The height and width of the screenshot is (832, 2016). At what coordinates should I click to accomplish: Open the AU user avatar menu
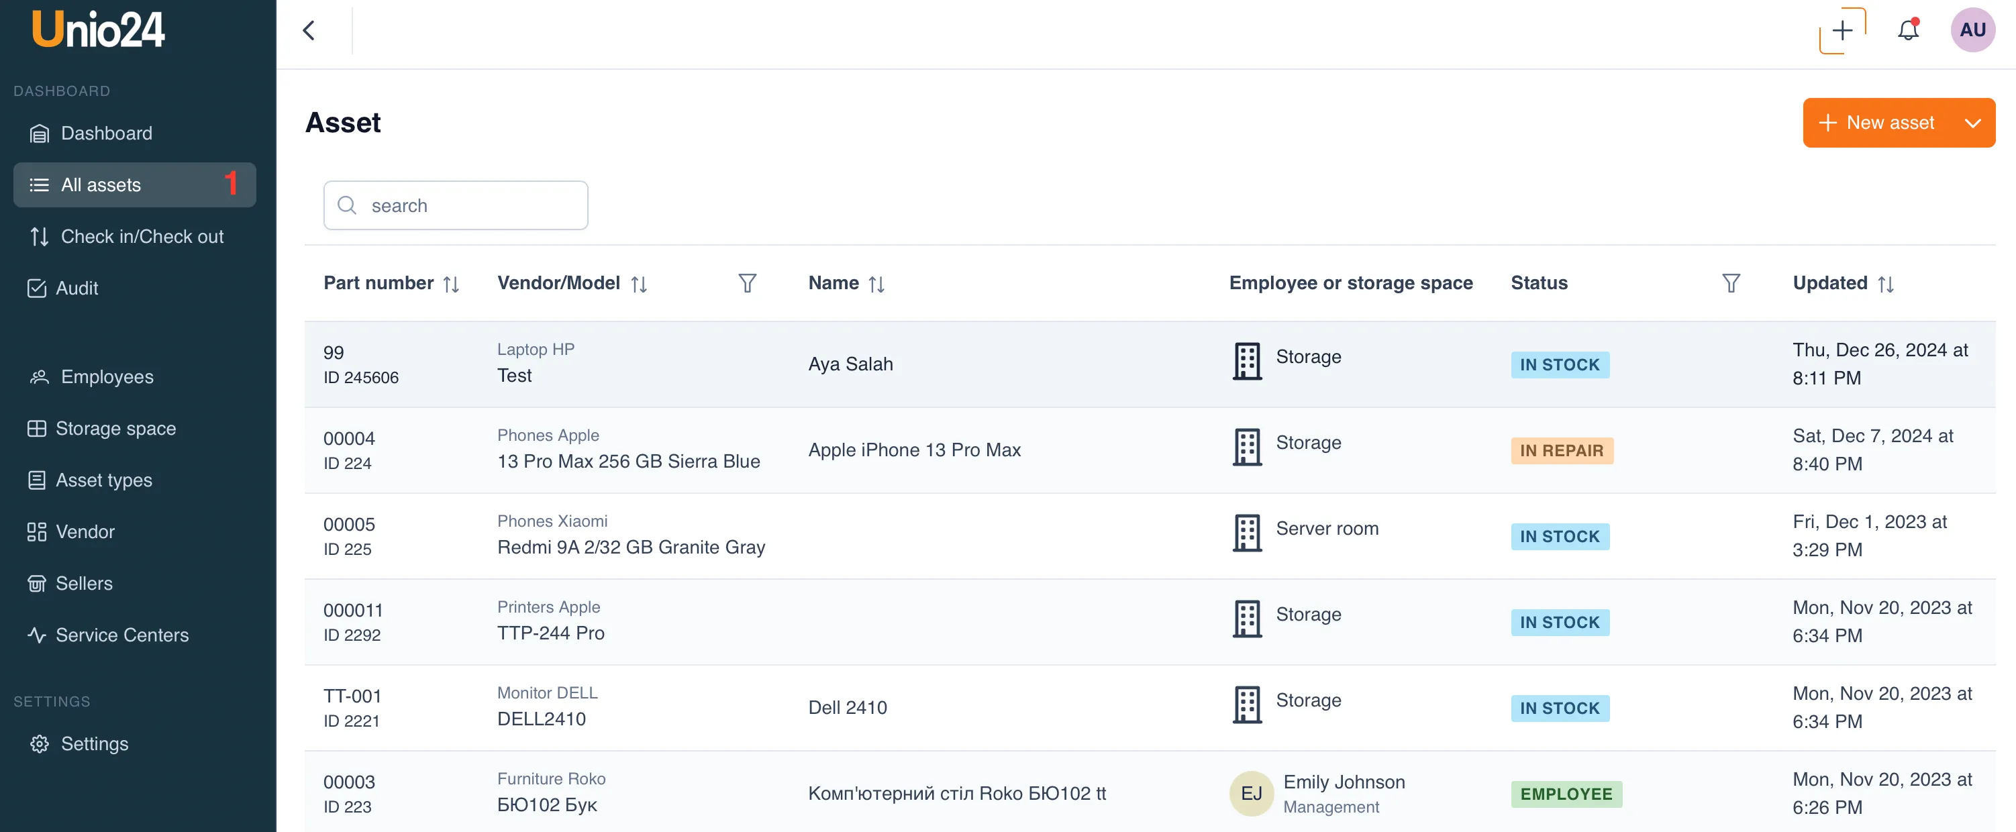pyautogui.click(x=1972, y=30)
